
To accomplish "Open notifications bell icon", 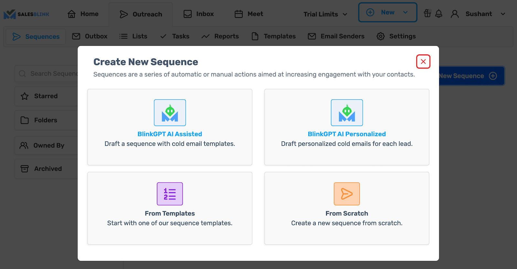I will 438,14.
